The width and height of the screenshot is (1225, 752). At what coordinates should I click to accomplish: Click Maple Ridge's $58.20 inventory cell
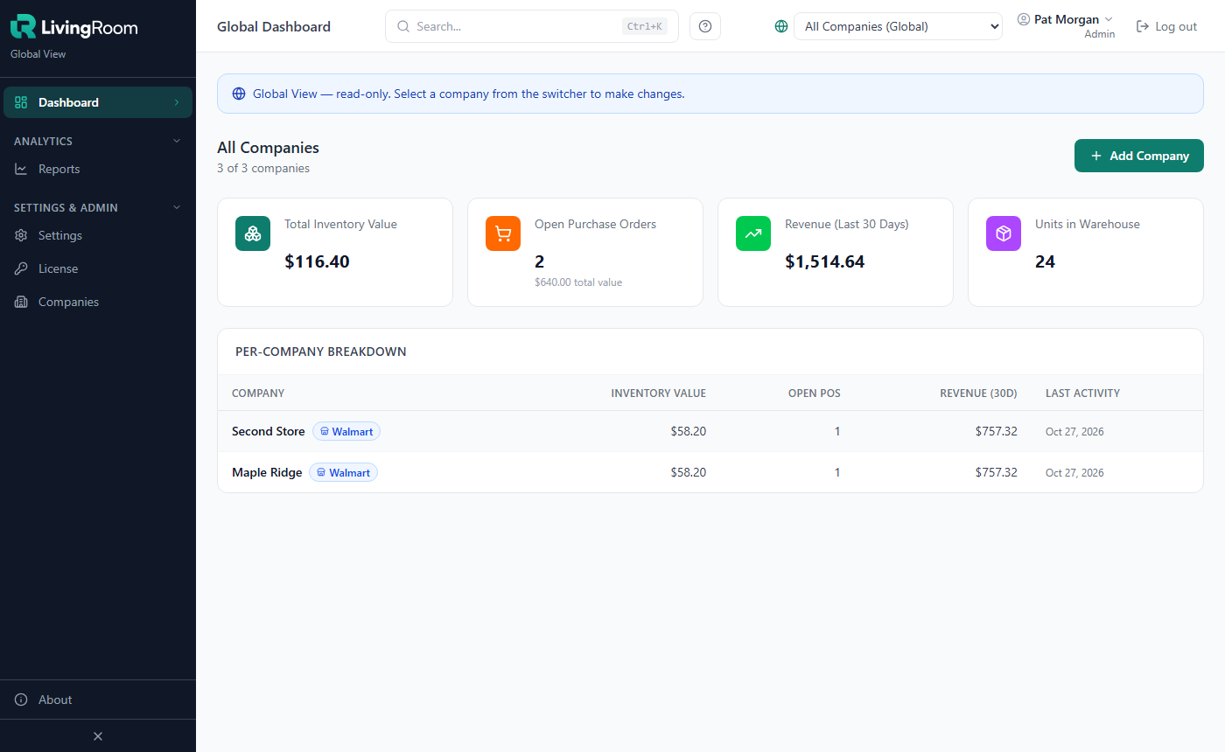pos(688,472)
